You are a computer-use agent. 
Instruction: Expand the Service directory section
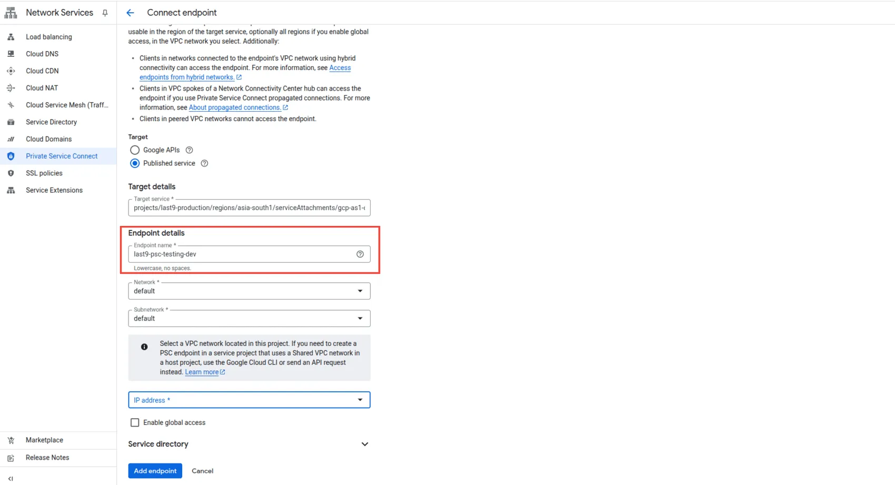pos(364,444)
